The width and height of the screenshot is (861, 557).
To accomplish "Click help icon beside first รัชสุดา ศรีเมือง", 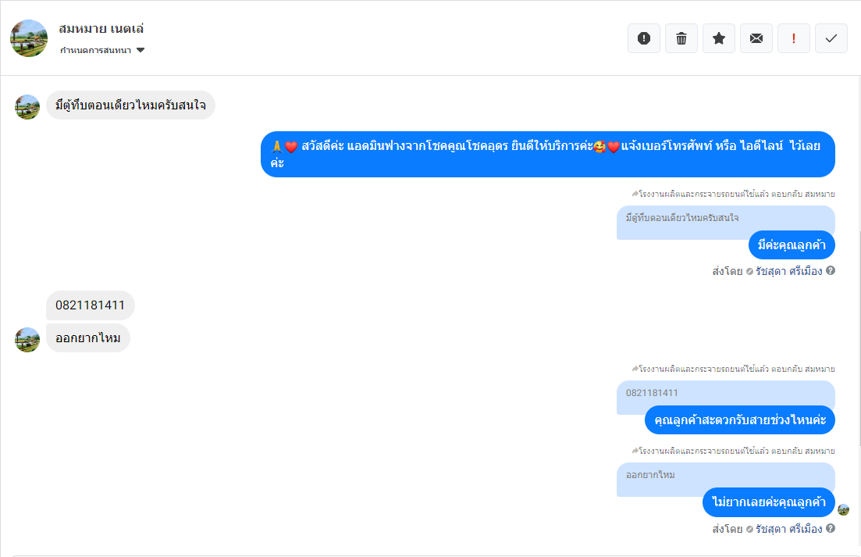I will coord(831,270).
